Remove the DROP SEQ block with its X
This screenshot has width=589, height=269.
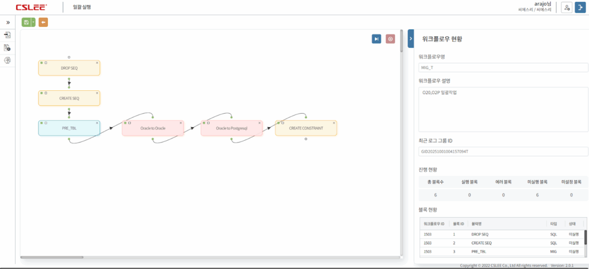click(97, 62)
